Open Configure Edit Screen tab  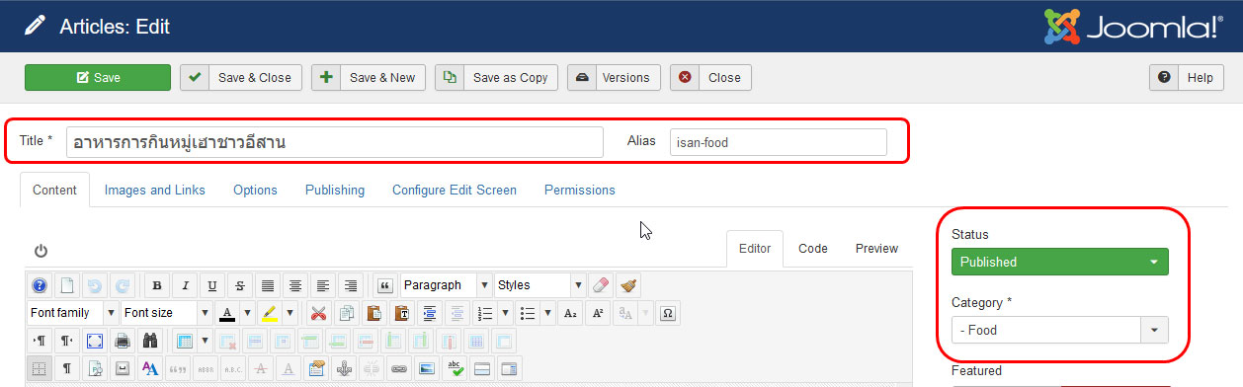[455, 190]
